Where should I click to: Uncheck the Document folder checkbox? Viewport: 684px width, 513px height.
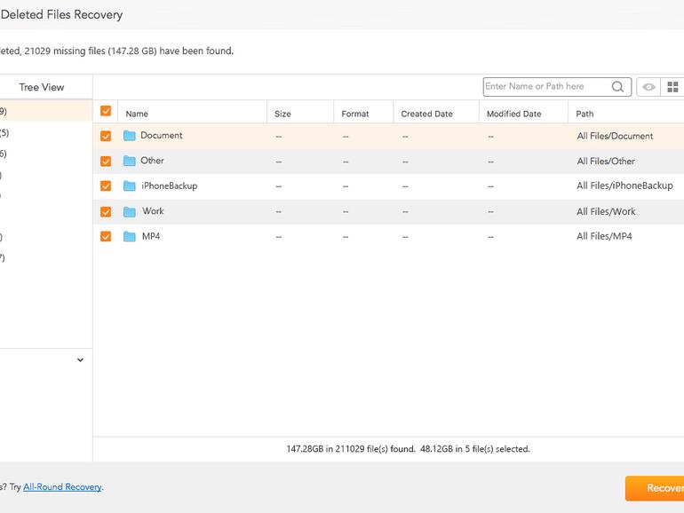106,137
